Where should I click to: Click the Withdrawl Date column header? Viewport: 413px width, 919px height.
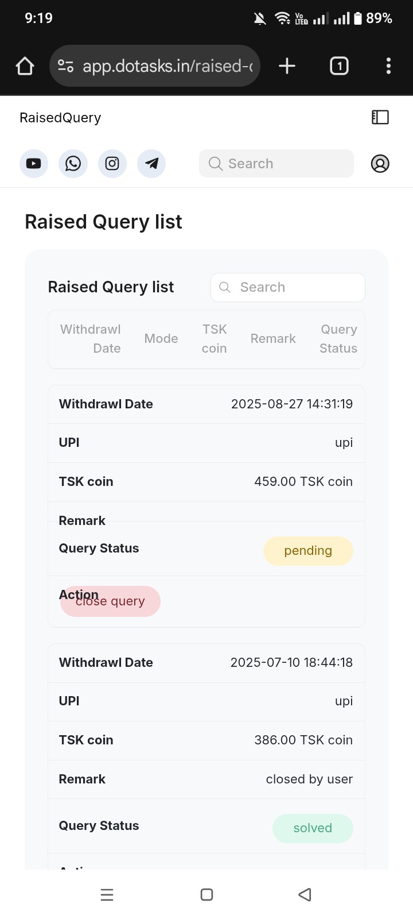[91, 339]
